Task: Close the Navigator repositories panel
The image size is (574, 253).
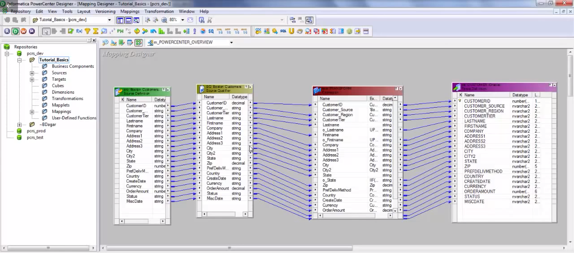Action: (x=94, y=40)
